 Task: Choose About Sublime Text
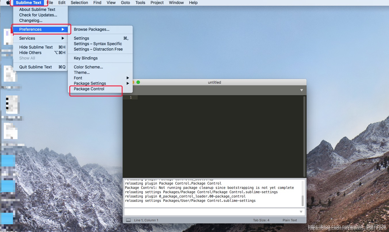click(40, 9)
